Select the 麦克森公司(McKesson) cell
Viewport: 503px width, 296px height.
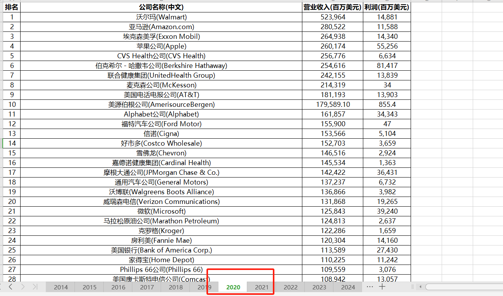(x=161, y=85)
